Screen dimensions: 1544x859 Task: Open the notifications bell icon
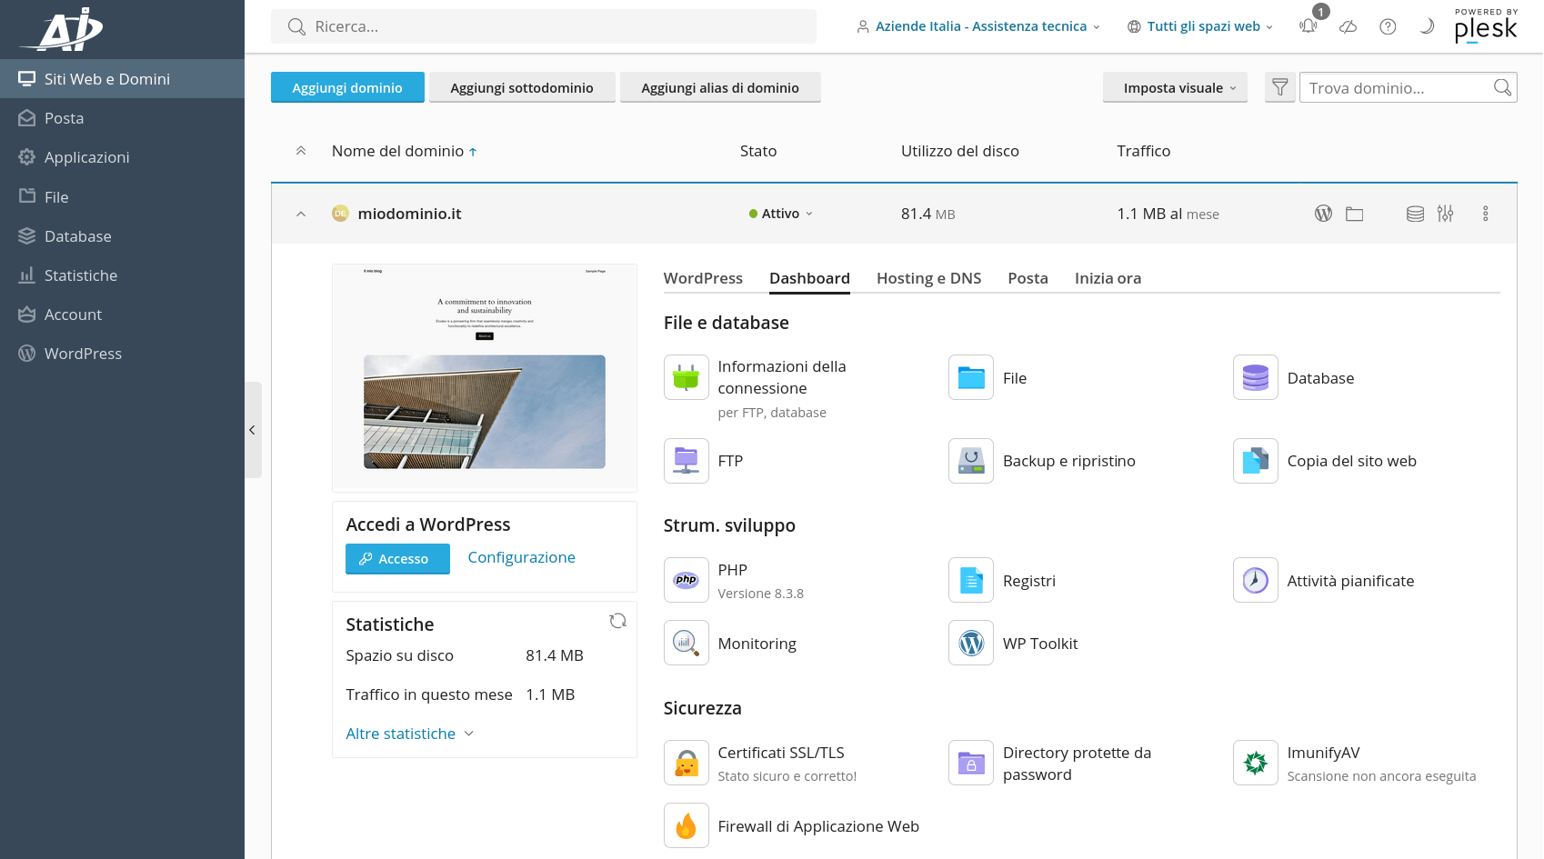1308,26
